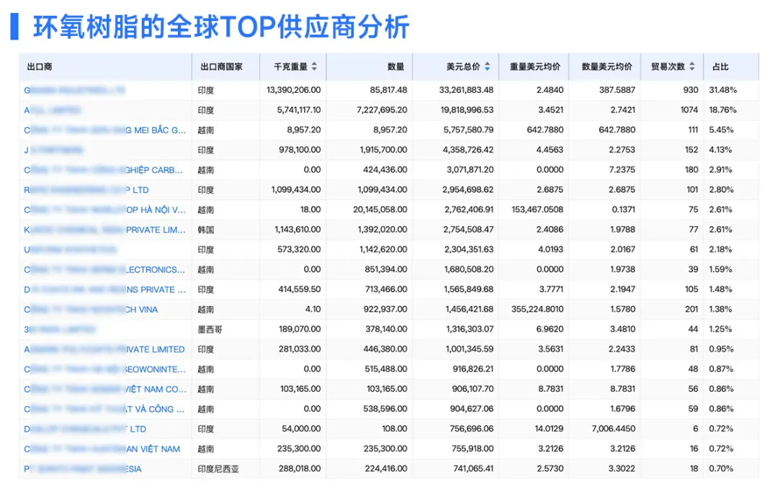
Task: Click the 数量美元均价 column header
Action: [607, 66]
